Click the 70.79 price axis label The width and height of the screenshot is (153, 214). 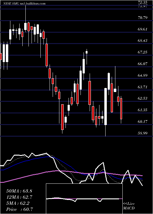tap(143, 17)
